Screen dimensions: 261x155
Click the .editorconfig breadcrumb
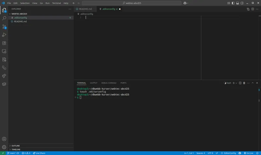pos(85,14)
